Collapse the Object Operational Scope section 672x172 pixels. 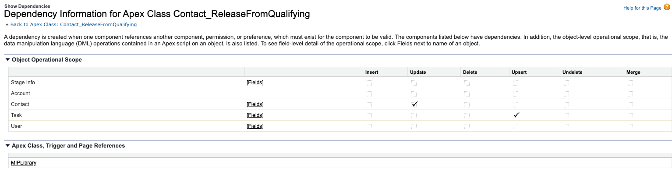click(7, 60)
